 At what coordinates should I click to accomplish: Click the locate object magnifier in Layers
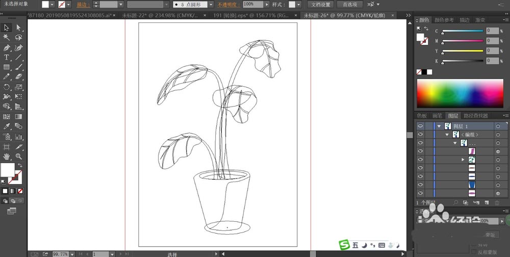coord(455,202)
